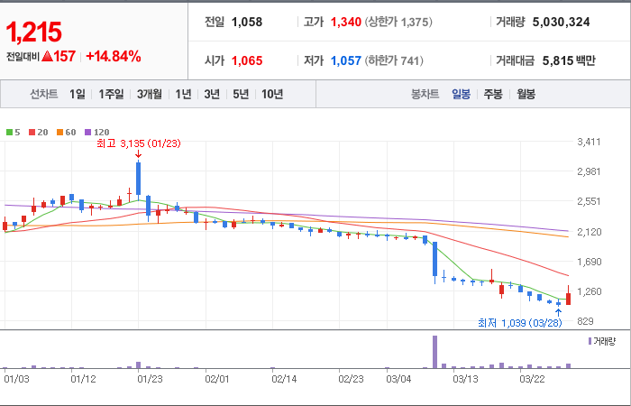Click the purple 120-day moving average legend
The height and width of the screenshot is (406, 631).
tap(96, 132)
